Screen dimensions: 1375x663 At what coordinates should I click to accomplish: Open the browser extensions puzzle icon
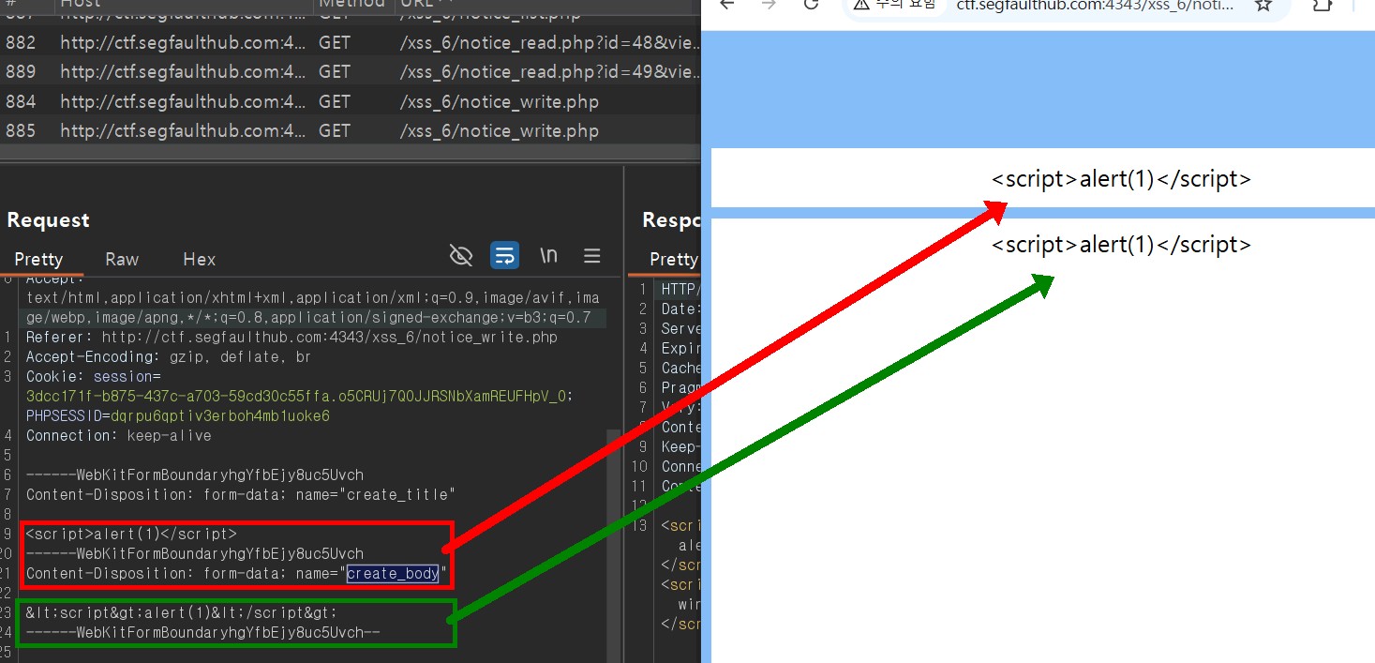click(1322, 5)
